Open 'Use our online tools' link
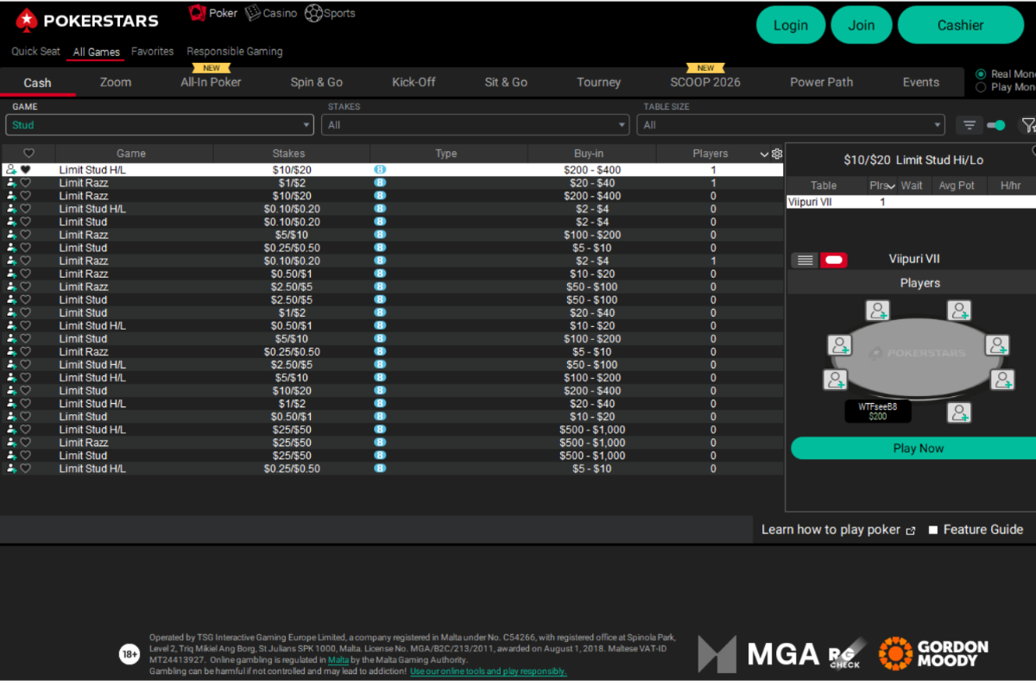Viewport: 1036px width, 686px height. (x=489, y=671)
